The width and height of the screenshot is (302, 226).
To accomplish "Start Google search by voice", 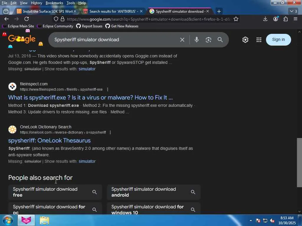I will (196, 40).
